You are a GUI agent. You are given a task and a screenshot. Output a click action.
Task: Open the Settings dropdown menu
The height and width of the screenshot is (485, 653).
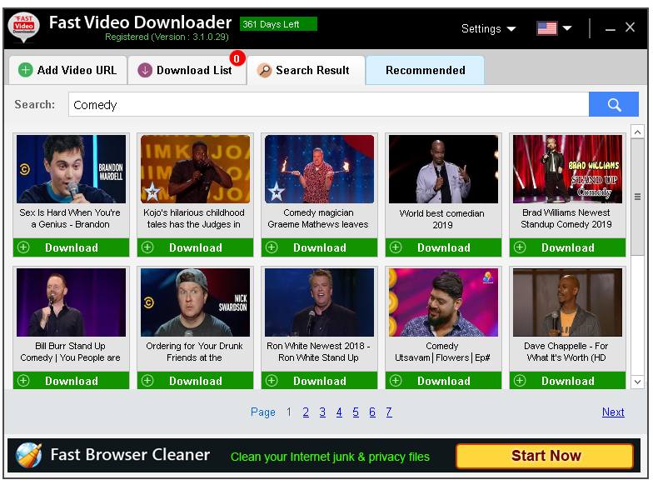pos(488,28)
